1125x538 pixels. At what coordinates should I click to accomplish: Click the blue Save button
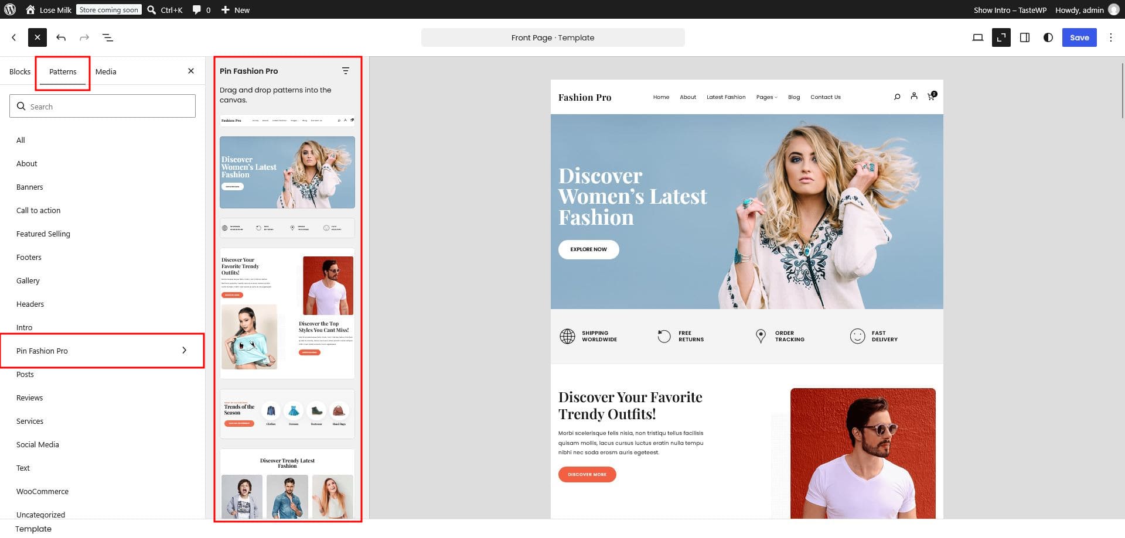coord(1079,37)
